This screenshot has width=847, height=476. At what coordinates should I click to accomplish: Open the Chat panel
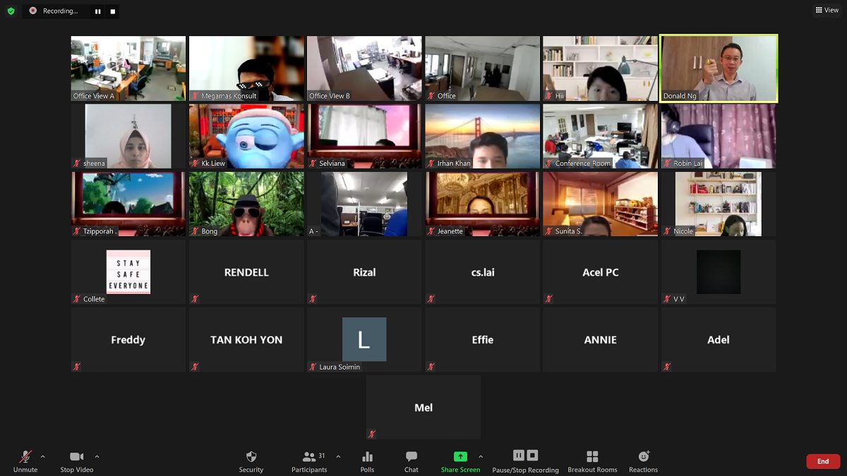coord(412,462)
